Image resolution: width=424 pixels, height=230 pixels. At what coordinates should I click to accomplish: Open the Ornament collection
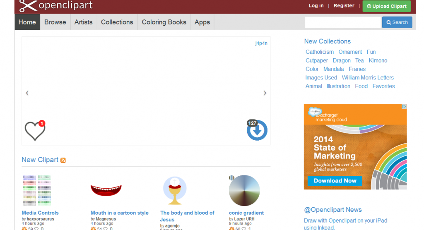(350, 52)
